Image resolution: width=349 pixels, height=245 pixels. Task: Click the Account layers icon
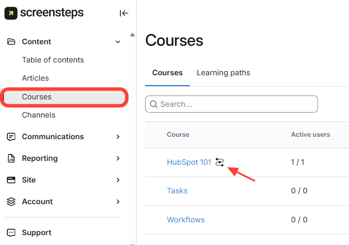point(11,202)
